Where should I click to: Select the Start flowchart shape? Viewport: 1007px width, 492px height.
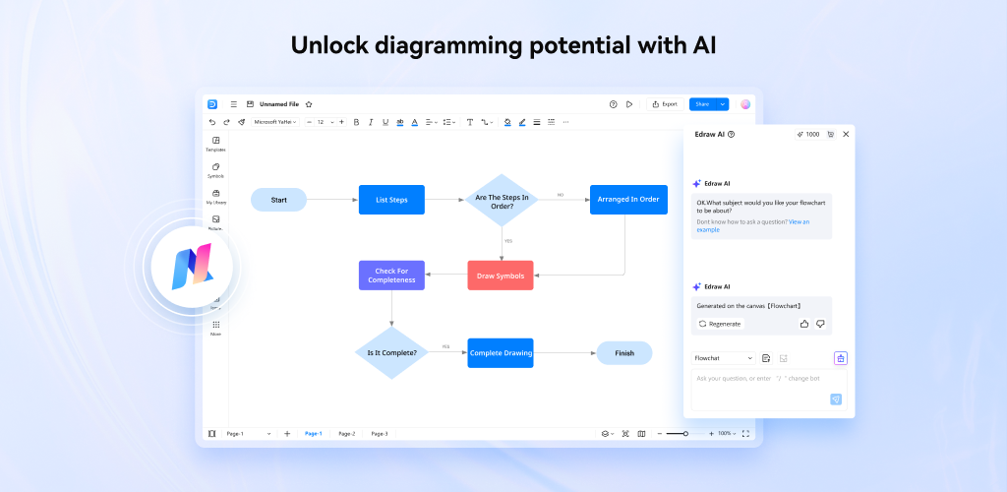tap(278, 200)
